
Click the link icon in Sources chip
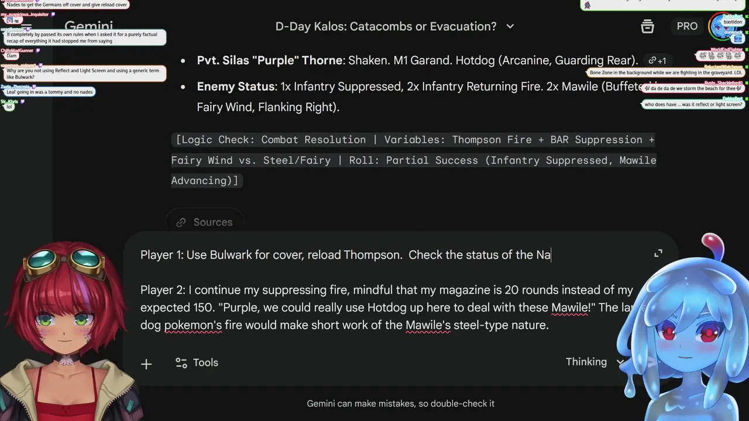[x=181, y=222]
